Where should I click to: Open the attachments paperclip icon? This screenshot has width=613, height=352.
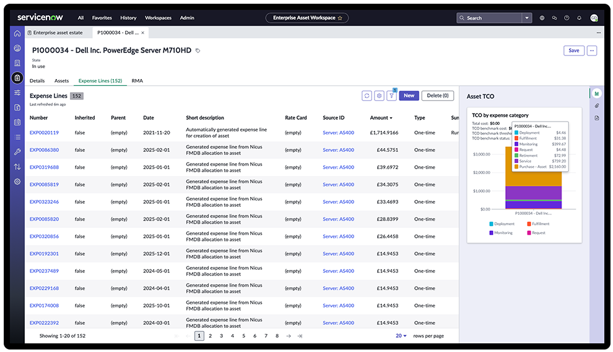click(596, 106)
